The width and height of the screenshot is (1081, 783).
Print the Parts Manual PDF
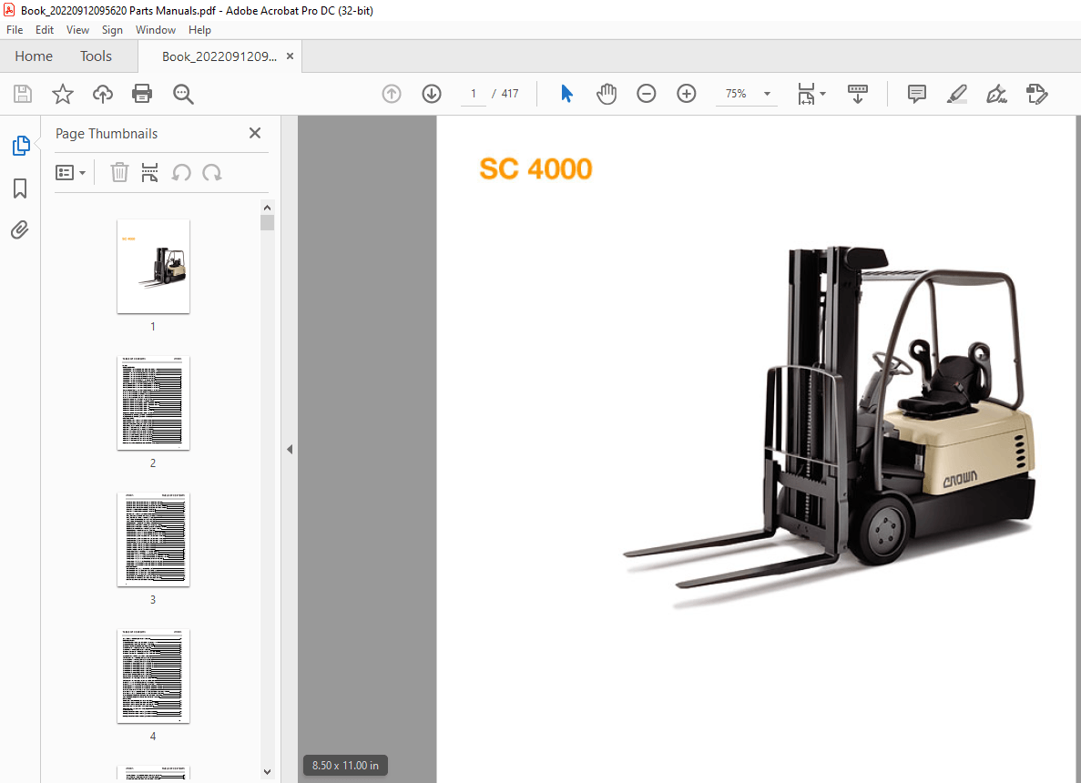pyautogui.click(x=142, y=93)
